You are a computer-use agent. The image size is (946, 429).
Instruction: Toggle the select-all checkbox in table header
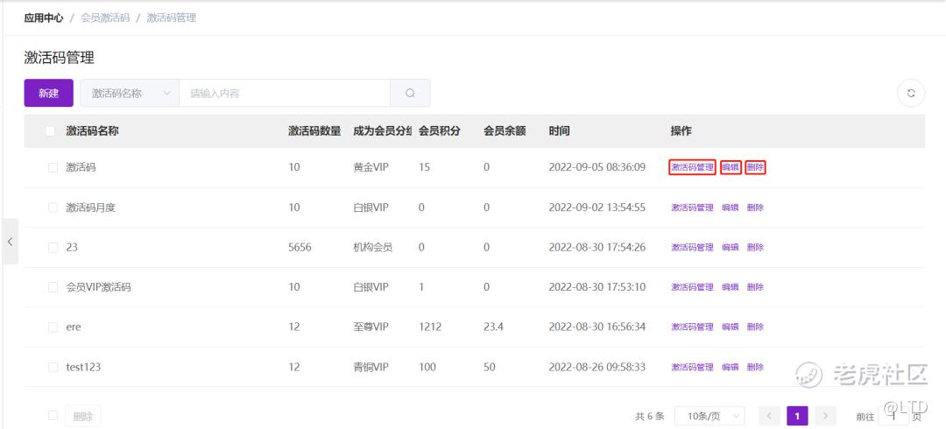click(x=50, y=131)
